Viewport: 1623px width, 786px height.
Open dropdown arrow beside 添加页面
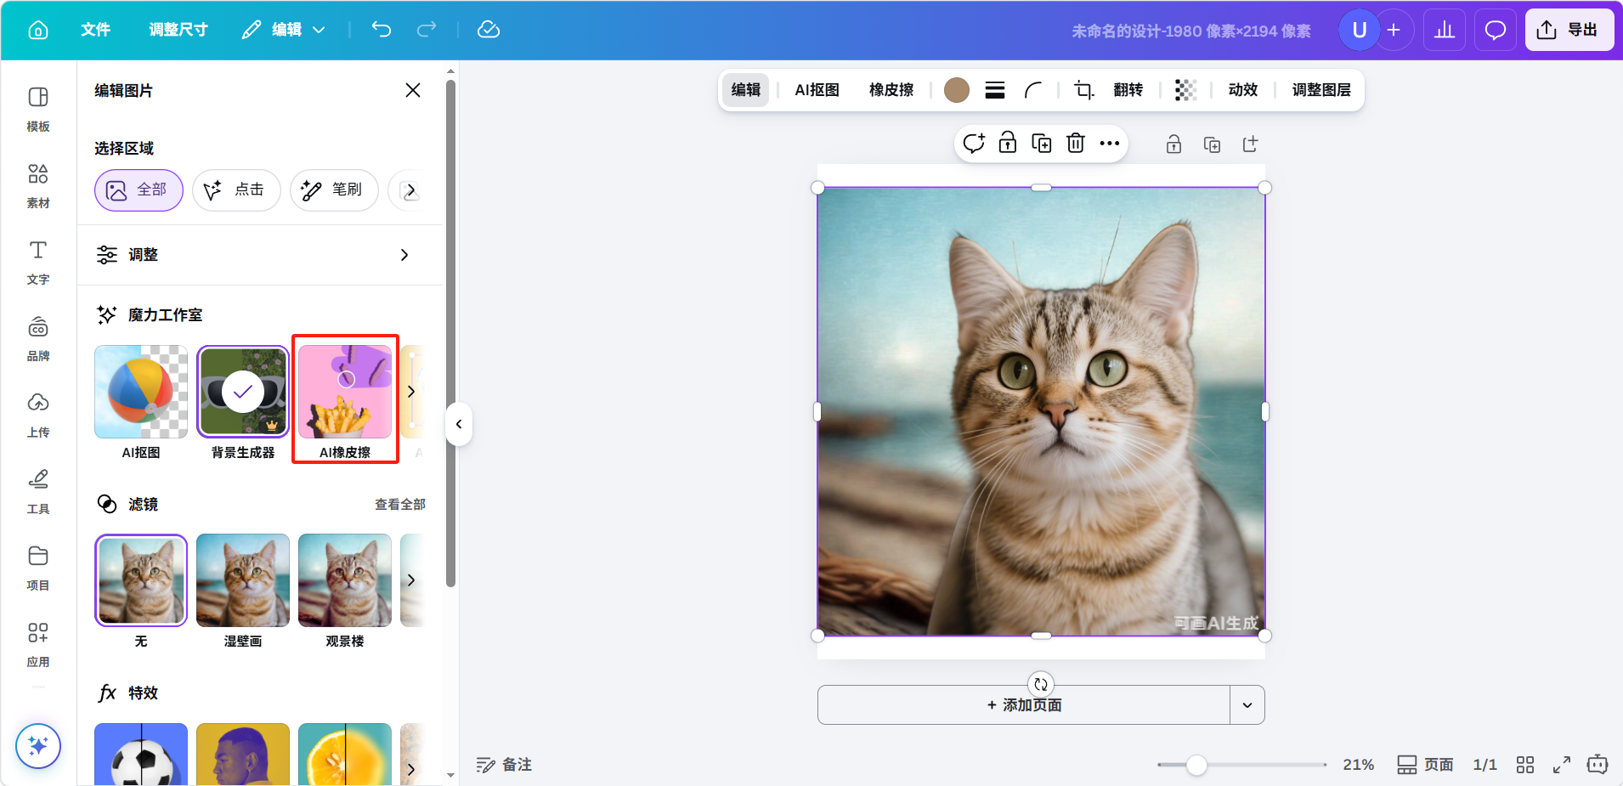(1247, 705)
